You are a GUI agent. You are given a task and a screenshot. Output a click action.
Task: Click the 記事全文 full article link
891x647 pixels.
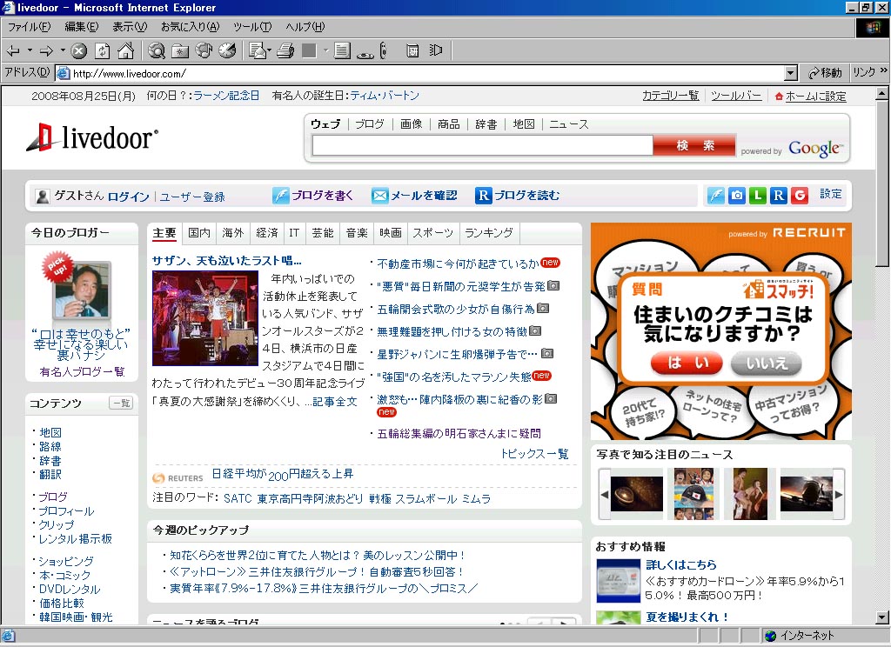[x=335, y=402]
